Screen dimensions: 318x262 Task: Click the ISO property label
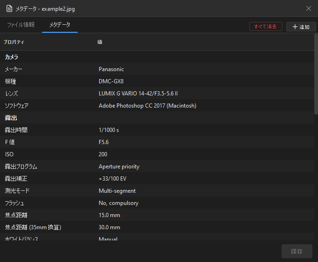[x=9, y=154]
